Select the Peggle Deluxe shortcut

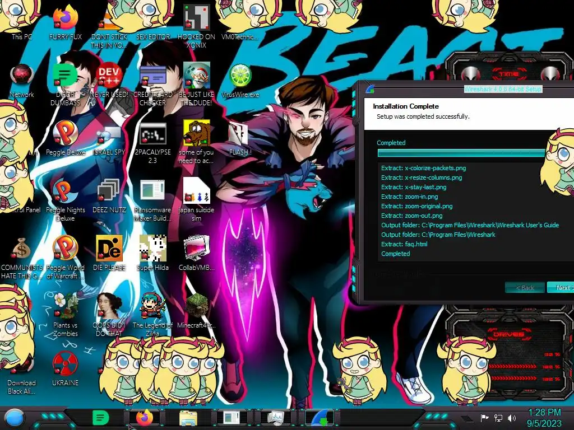click(65, 138)
